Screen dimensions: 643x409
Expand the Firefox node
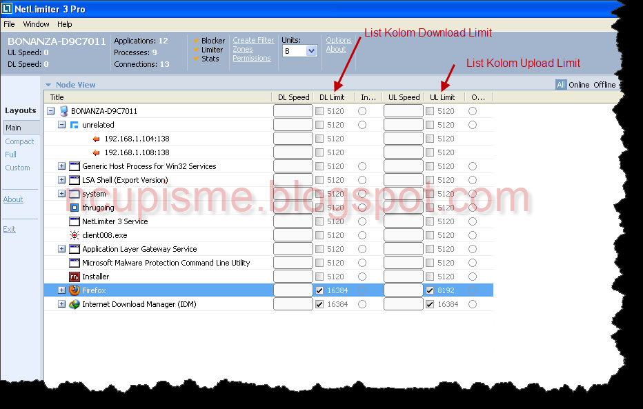61,290
